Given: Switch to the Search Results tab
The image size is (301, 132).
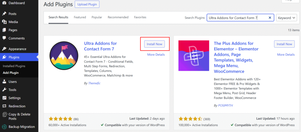Looking at the screenshot, I should pos(58,17).
